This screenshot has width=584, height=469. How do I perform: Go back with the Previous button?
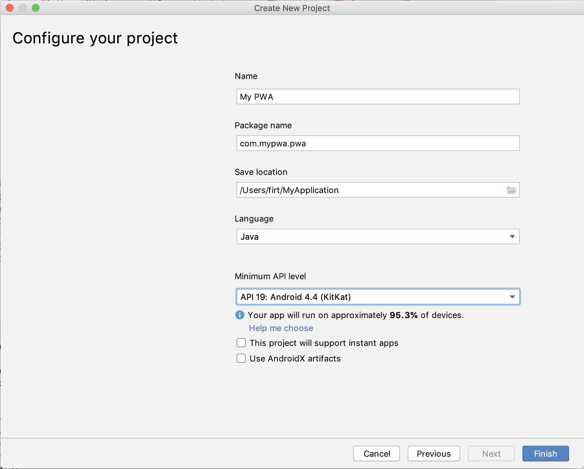click(x=434, y=453)
